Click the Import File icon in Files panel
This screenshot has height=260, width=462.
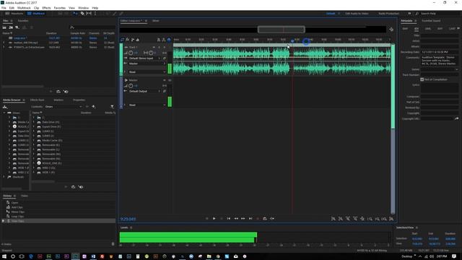(x=11, y=27)
